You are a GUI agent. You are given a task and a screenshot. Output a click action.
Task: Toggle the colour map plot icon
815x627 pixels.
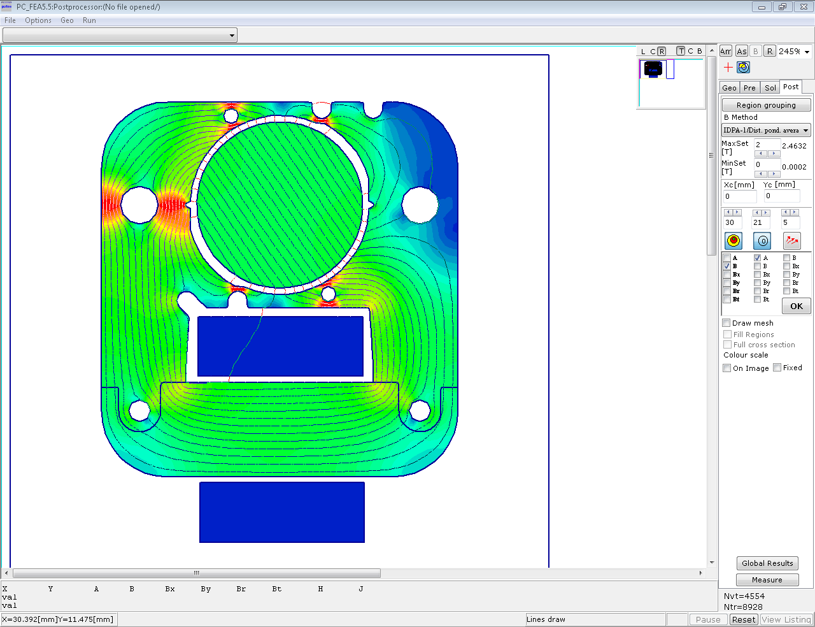pos(733,241)
